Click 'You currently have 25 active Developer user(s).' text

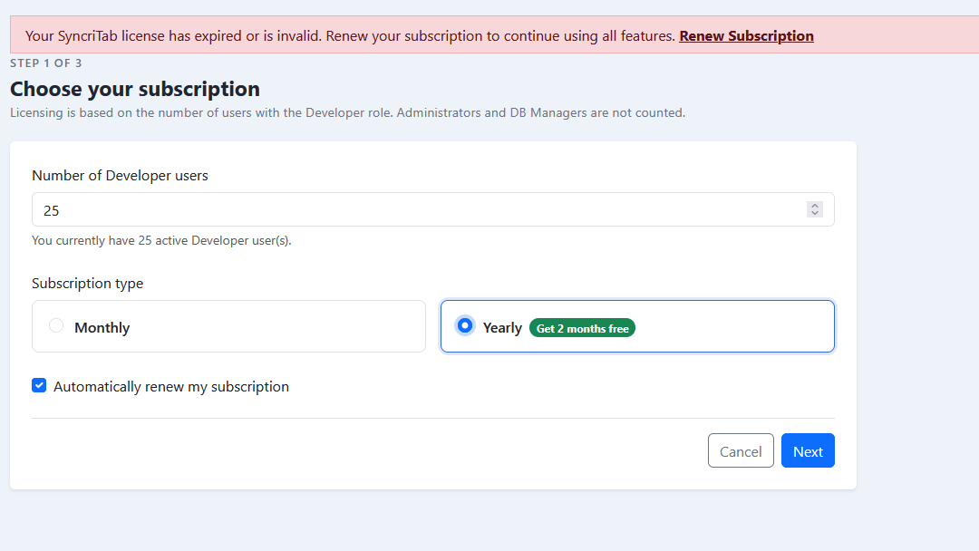point(161,240)
